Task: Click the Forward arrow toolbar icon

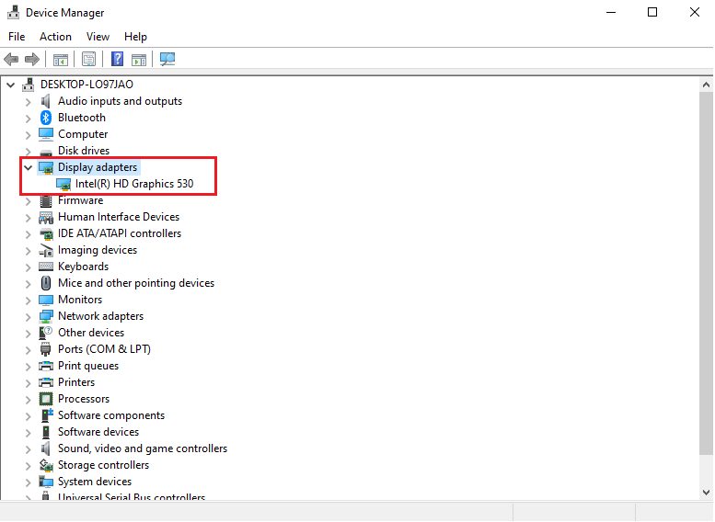Action: click(x=32, y=59)
